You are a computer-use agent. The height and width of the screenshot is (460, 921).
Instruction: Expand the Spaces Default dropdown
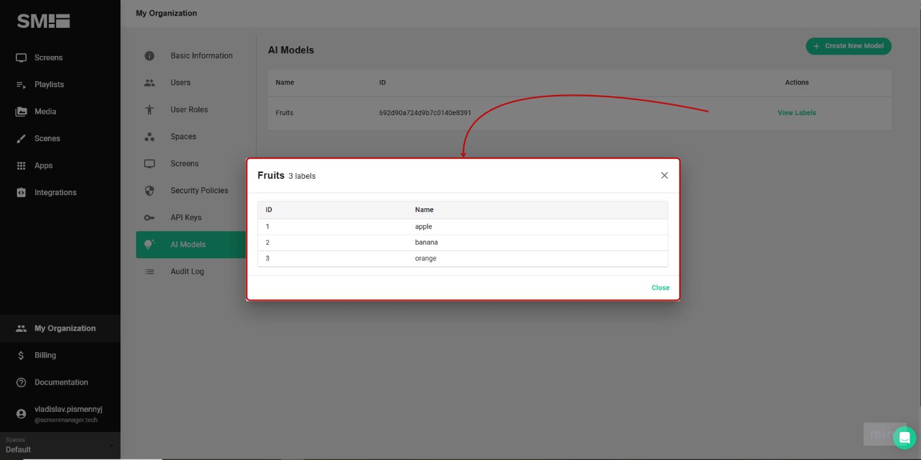pos(60,445)
